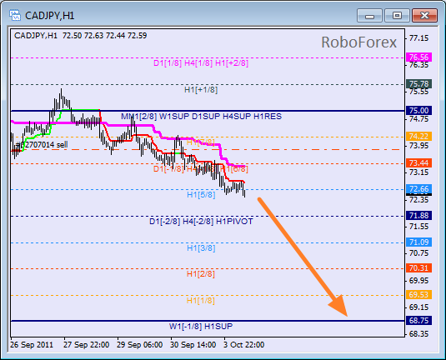Click the CADJPY chart window icon

14,15
